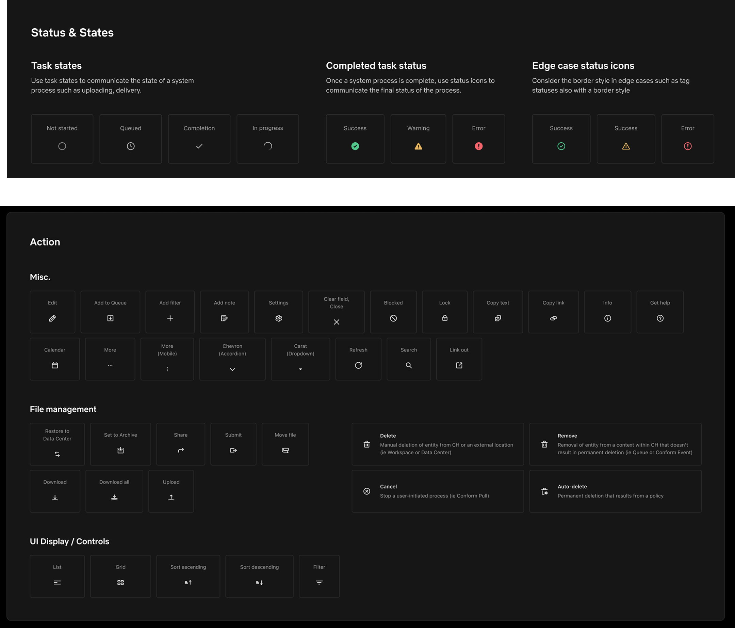Click the More (Mobile) vertical dots

pyautogui.click(x=167, y=369)
